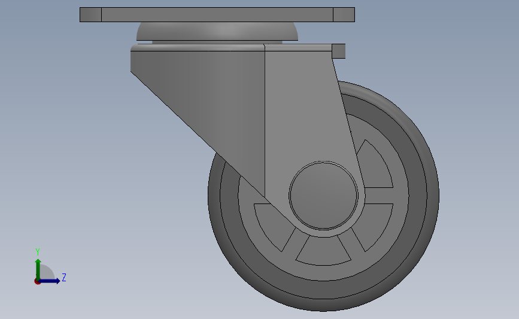This screenshot has height=319, width=519.
Task: Select the bottom spoke pocket of the wheel
Action: click(x=323, y=251)
